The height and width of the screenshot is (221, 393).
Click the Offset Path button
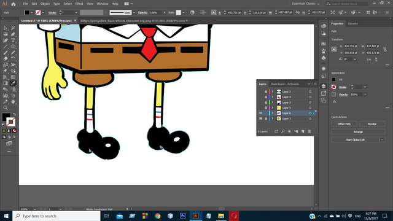click(x=344, y=124)
